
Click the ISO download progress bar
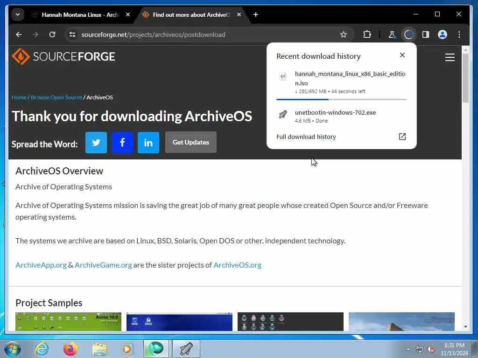pyautogui.click(x=341, y=99)
